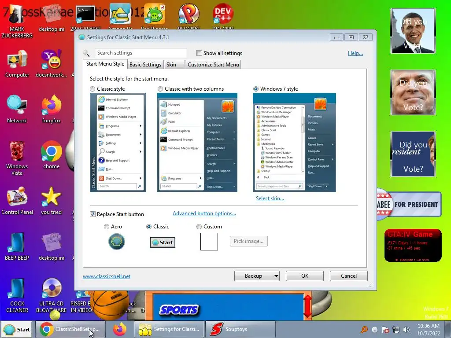451x338 pixels.
Task: Select the 'you tried' star icon
Action: [x=51, y=201]
